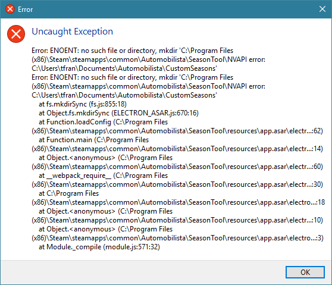Click the Object.fs.mkdirSync ELECTRON_ASAR.js stack line
The image size is (332, 285).
pos(118,113)
